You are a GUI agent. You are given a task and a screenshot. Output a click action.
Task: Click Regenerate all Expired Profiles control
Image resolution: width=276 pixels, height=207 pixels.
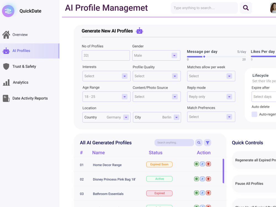coord(254,160)
